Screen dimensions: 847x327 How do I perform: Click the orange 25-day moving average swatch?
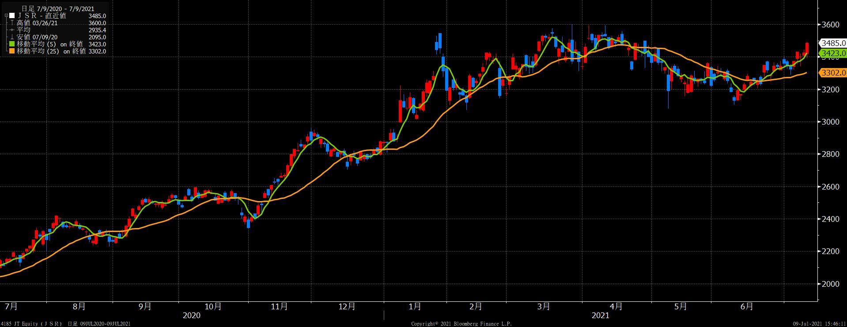[x=12, y=51]
